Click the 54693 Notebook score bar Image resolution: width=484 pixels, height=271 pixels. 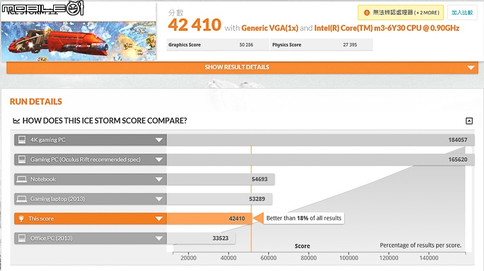[220, 180]
